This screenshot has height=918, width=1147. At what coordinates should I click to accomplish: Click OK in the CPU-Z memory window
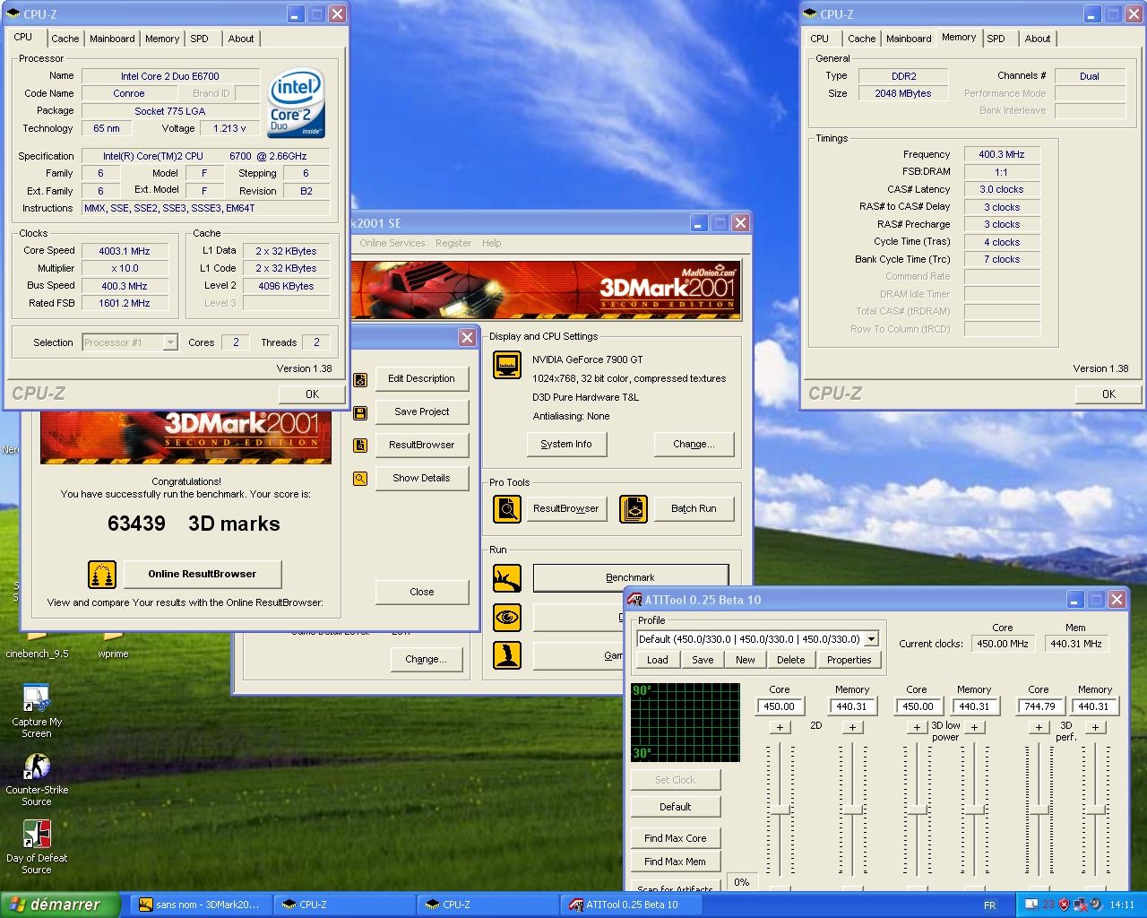(x=1108, y=394)
